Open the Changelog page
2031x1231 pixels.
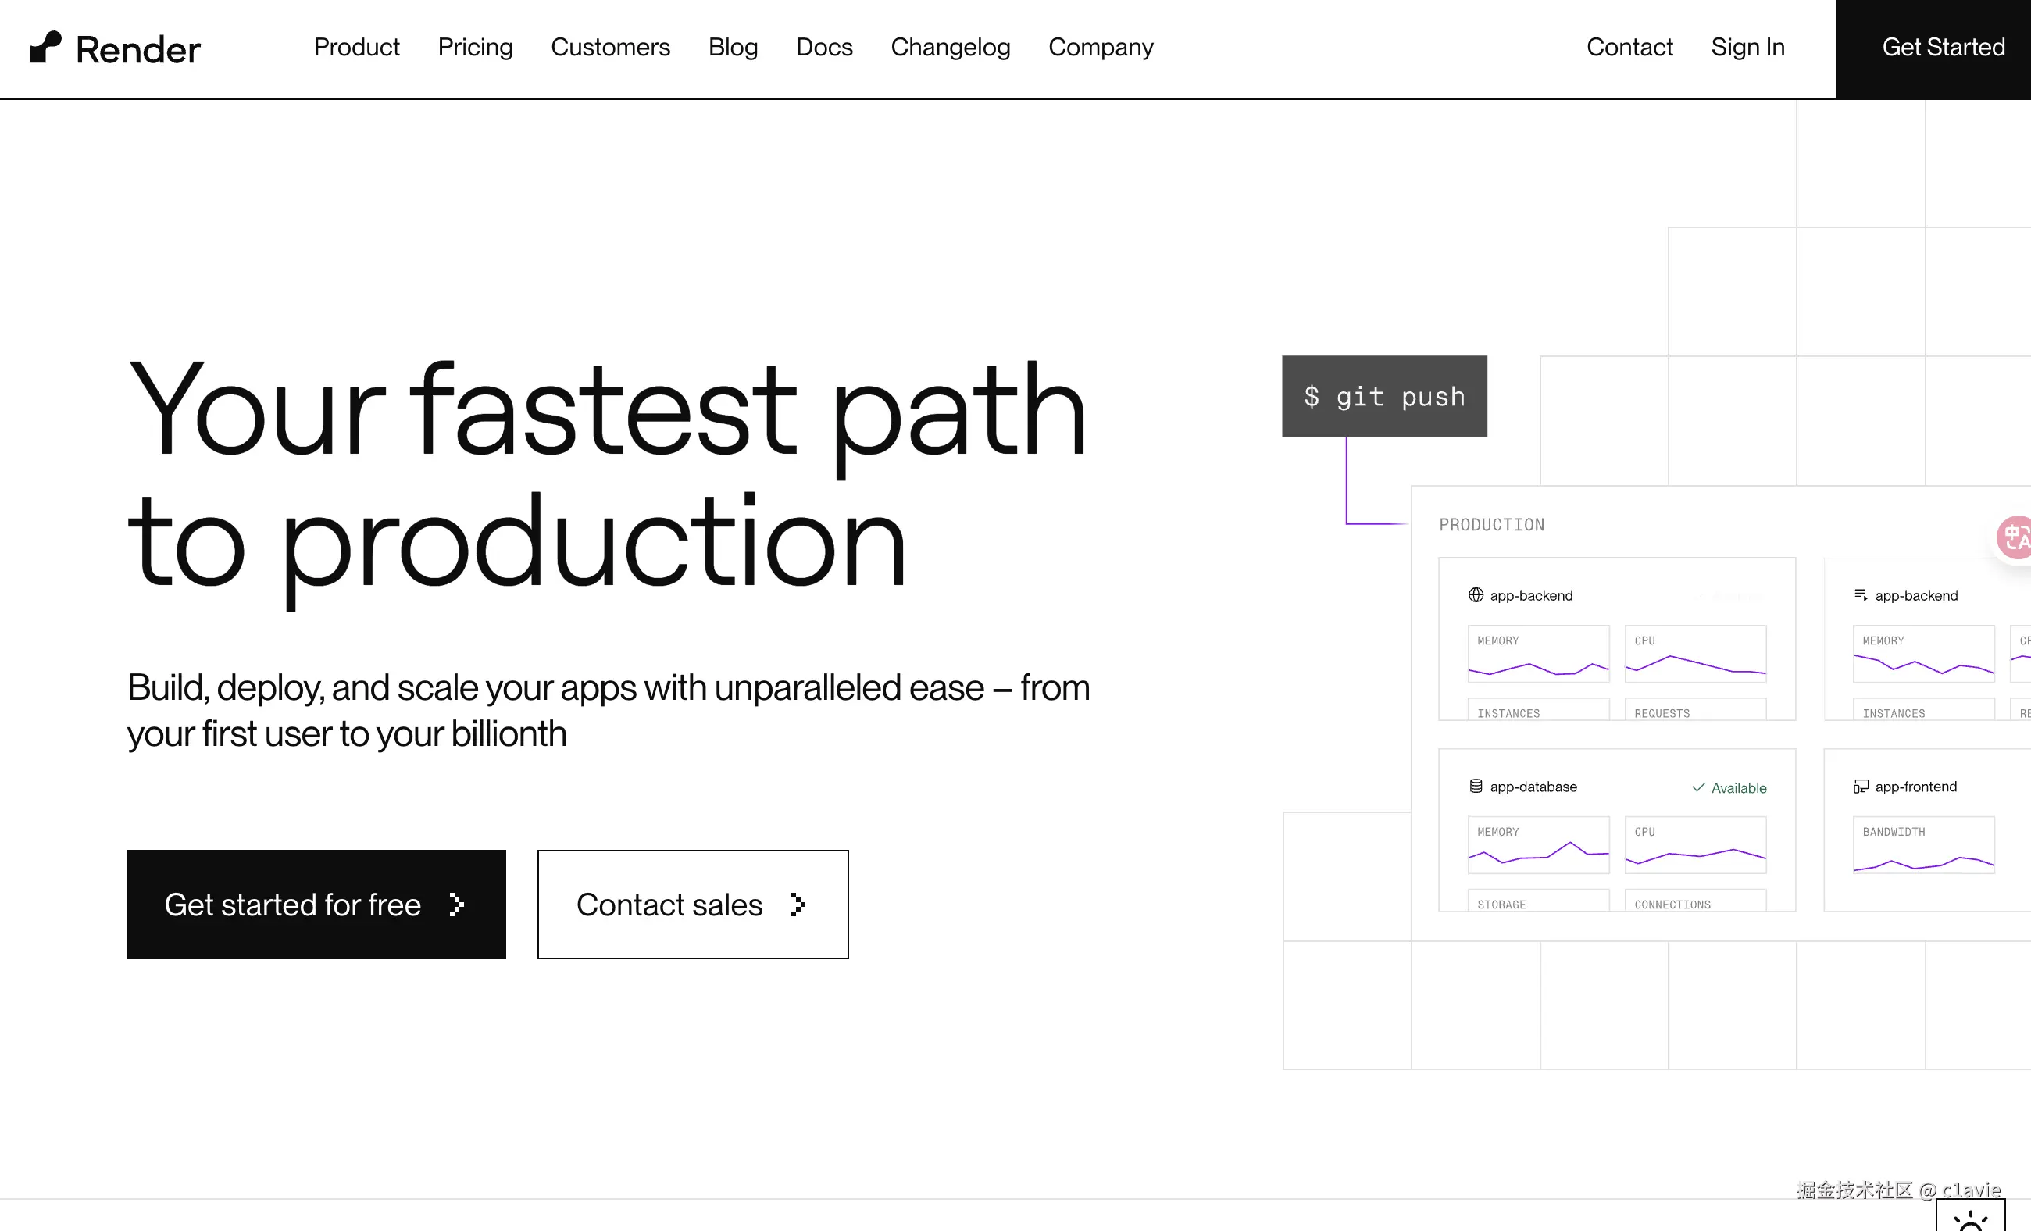click(950, 47)
